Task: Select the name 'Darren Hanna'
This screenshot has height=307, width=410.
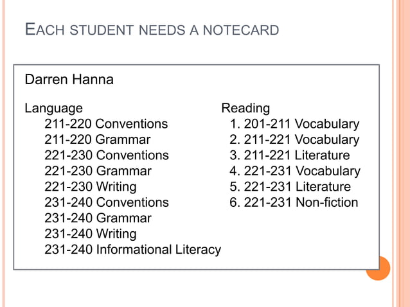Action: coord(69,79)
